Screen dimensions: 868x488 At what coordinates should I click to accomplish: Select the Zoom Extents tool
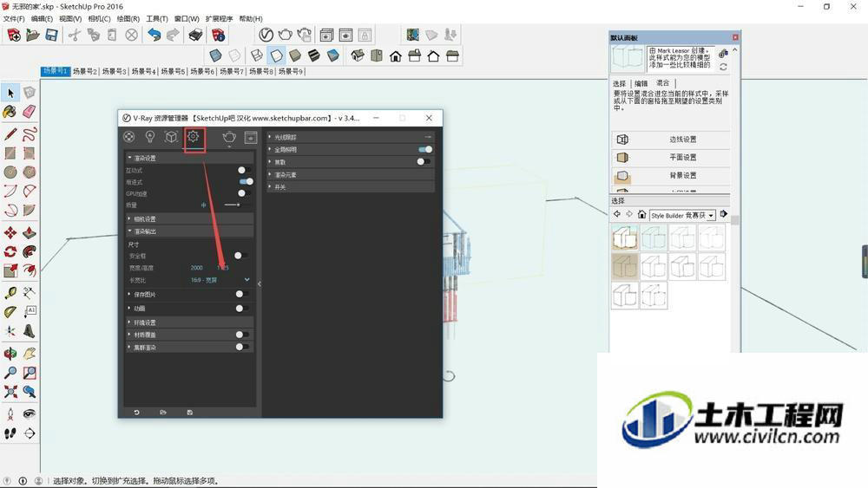point(10,392)
